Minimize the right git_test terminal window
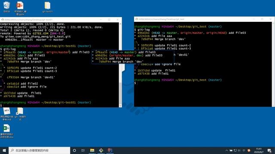The height and width of the screenshot is (154, 275). [254, 19]
